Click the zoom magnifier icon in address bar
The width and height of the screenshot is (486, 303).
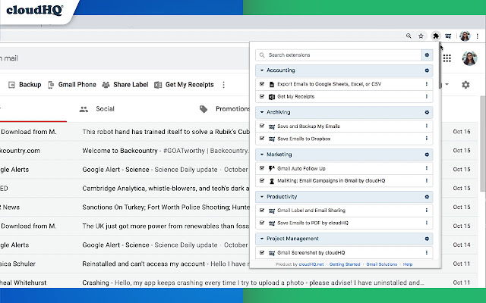[x=409, y=36]
